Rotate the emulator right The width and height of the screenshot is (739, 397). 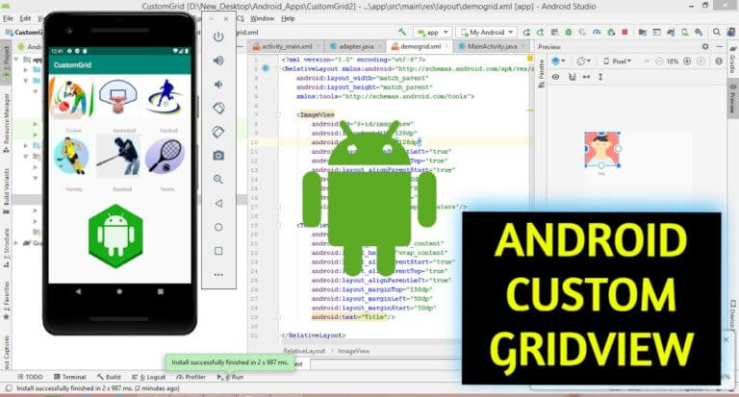coord(218,132)
